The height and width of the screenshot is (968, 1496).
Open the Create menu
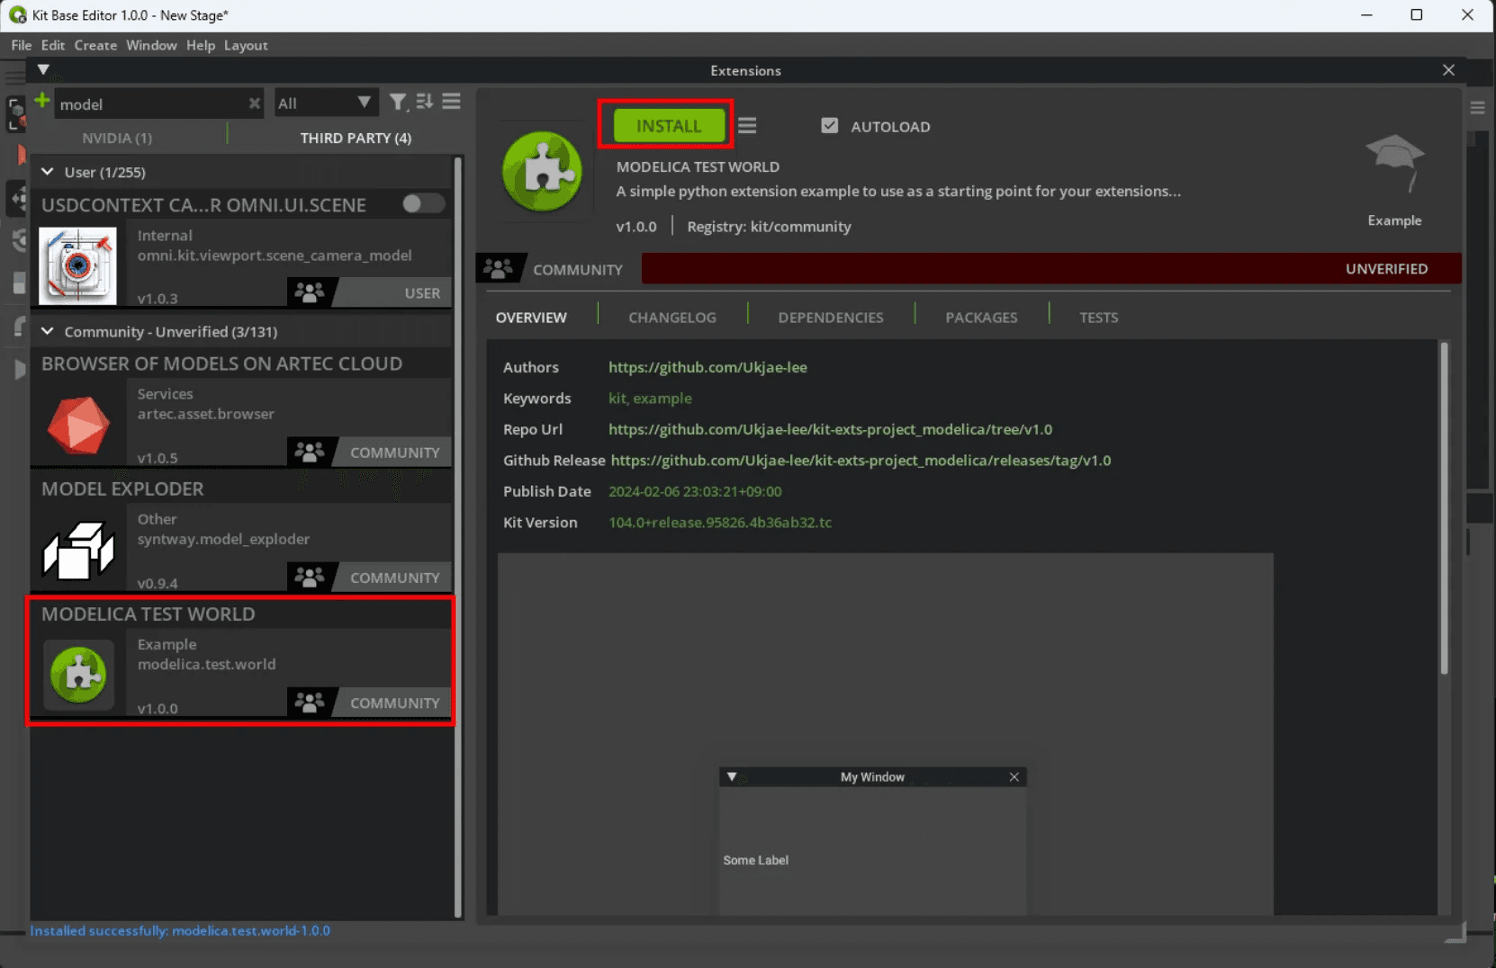95,45
